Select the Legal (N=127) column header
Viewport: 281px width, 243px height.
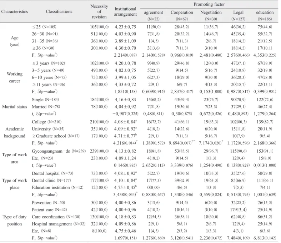[238, 16]
